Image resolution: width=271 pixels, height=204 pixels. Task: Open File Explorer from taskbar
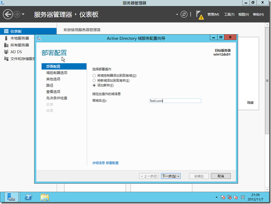tap(45, 197)
